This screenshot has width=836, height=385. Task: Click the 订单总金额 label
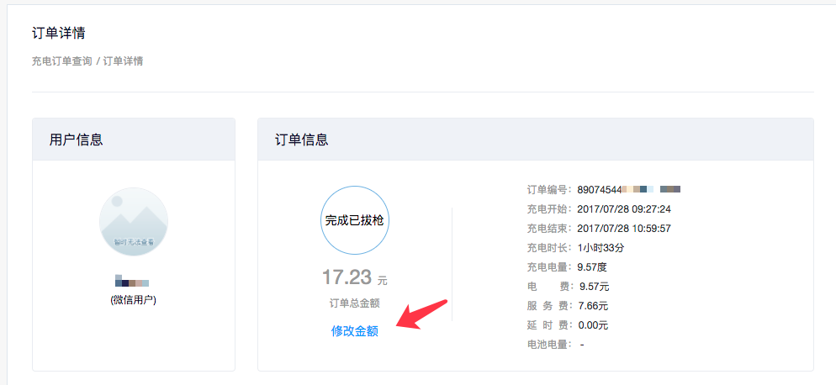tap(354, 303)
